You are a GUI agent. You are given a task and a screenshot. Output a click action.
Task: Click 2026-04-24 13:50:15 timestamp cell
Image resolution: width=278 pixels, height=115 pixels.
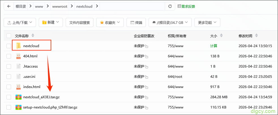[x=255, y=46]
